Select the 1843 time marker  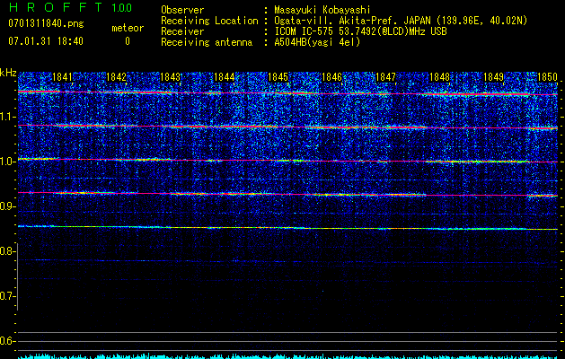pyautogui.click(x=171, y=78)
